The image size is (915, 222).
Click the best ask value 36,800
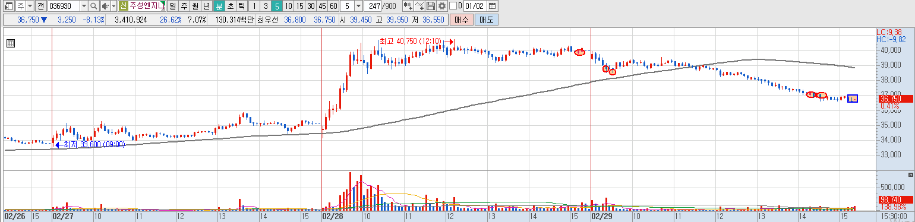[x=295, y=20]
